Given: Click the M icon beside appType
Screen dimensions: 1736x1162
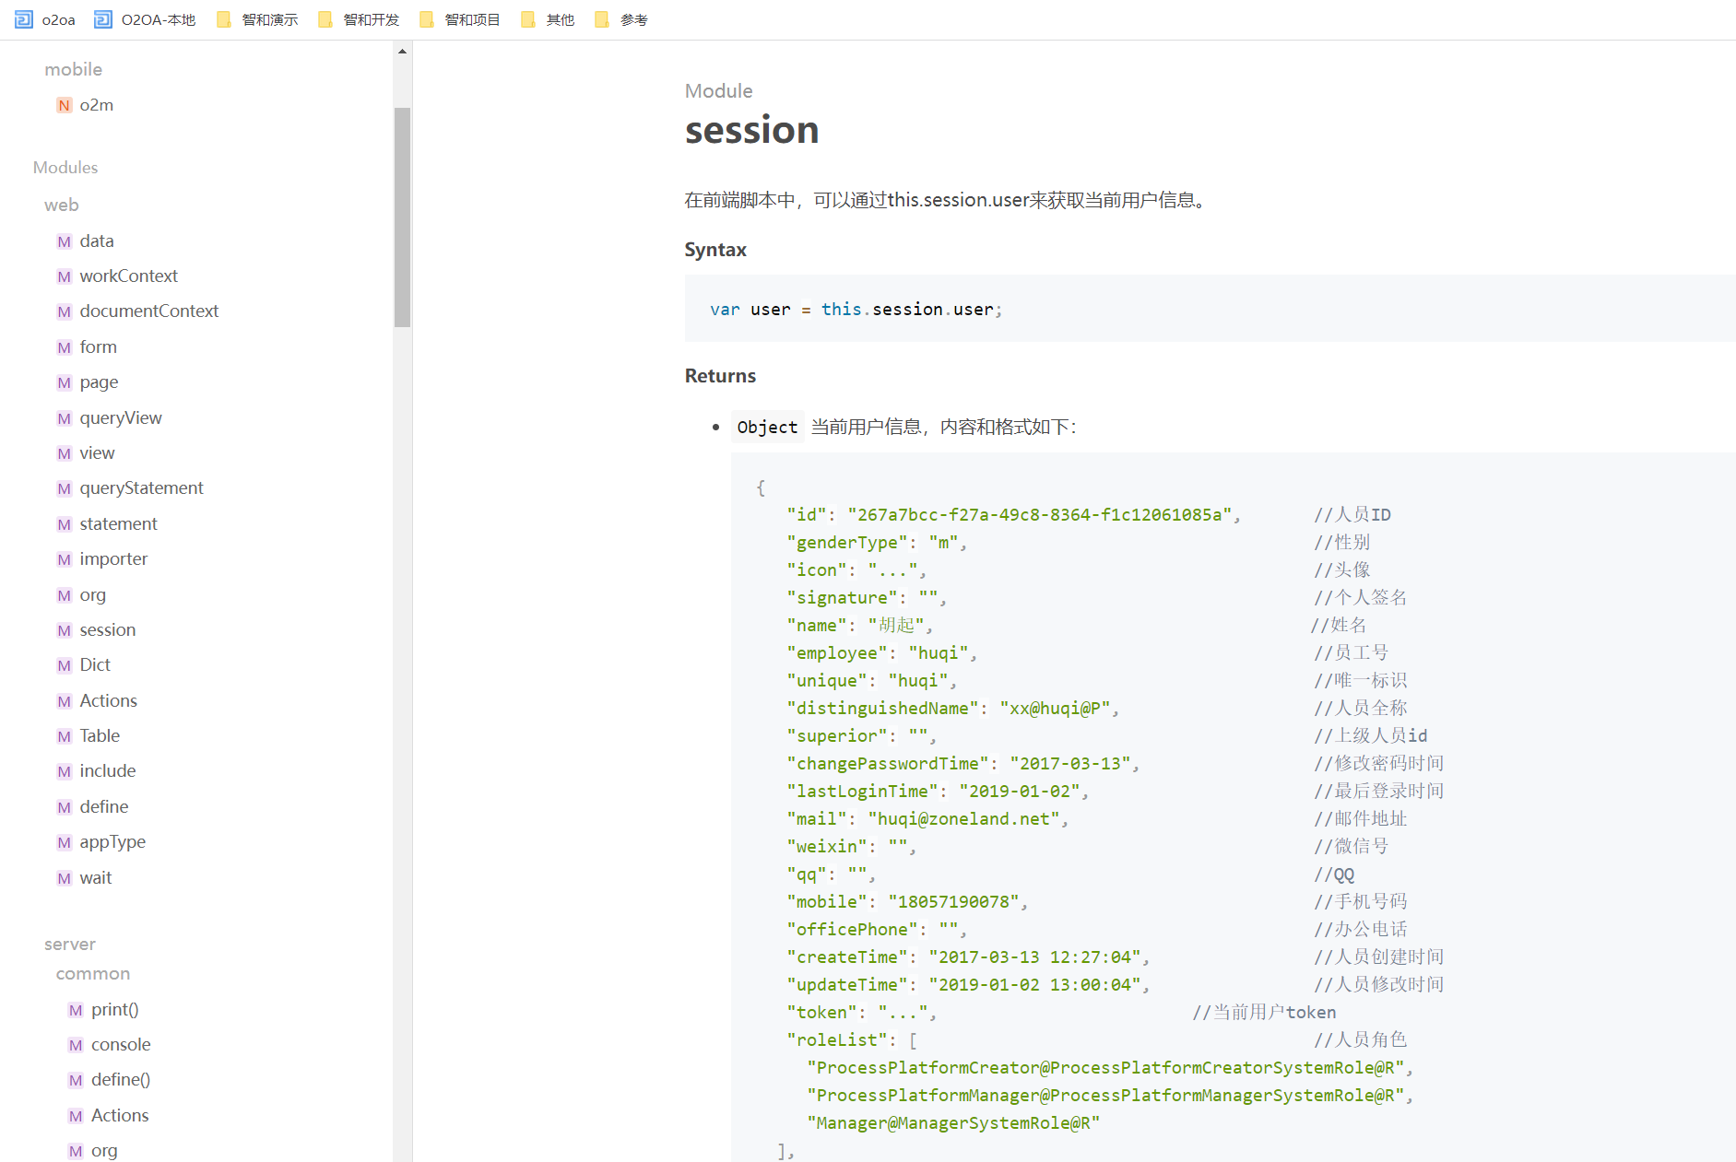Looking at the screenshot, I should [64, 842].
